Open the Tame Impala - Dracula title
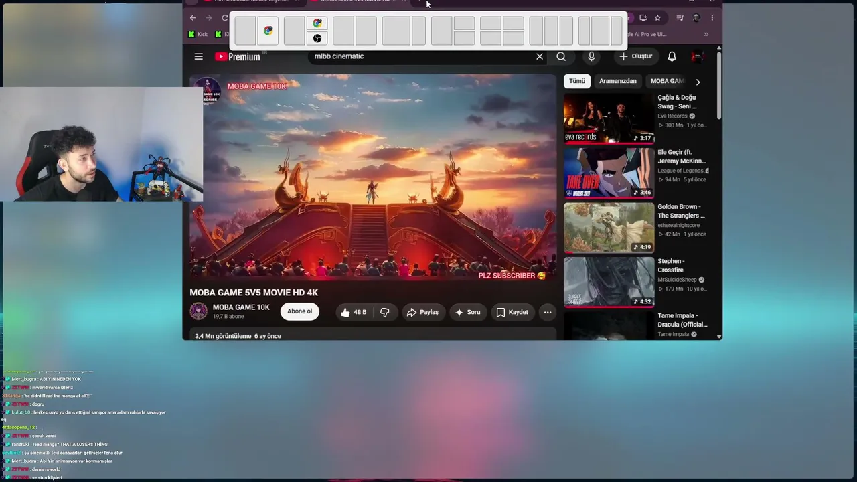The width and height of the screenshot is (857, 482). [682, 320]
